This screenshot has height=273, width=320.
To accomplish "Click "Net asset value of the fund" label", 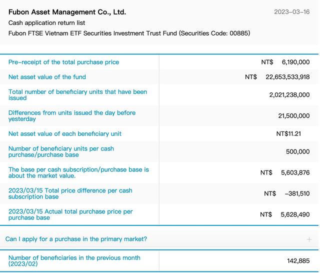I will click(47, 77).
